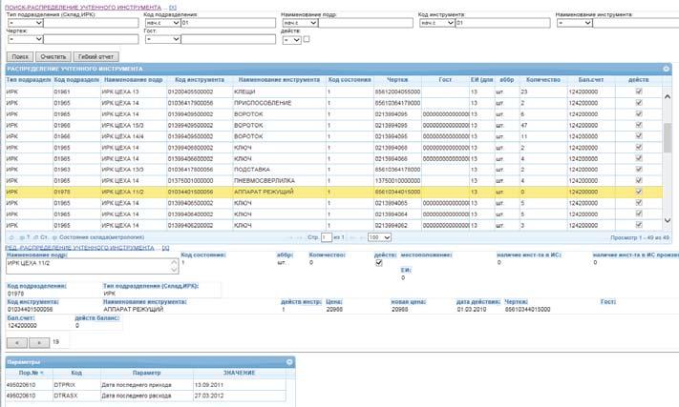Click scroll-down arrow in Наименование подр textarea
This screenshot has height=407, width=679.
(x=174, y=270)
